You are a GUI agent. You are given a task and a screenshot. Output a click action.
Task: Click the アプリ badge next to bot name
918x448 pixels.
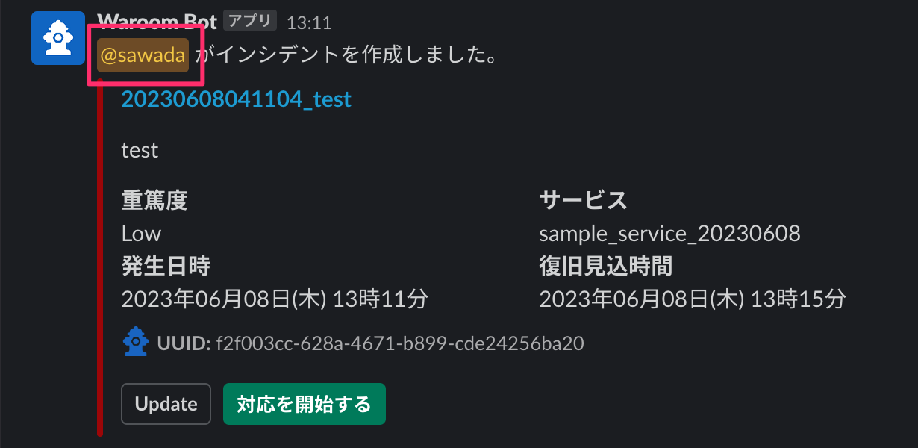250,21
